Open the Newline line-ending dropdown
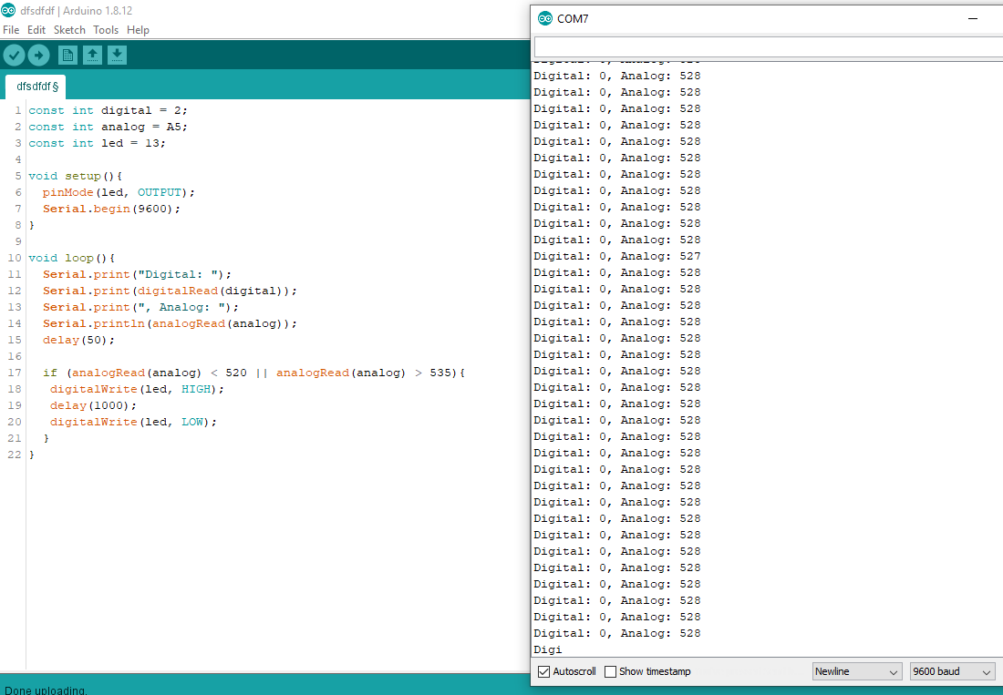 (x=857, y=671)
